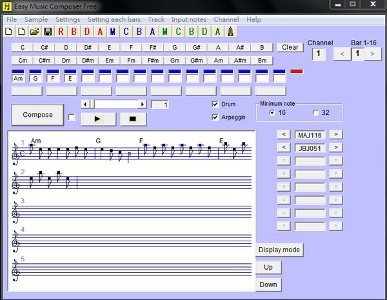Select the C major chord button
Image resolution: width=387 pixels, height=300 pixels.
pos(23,47)
